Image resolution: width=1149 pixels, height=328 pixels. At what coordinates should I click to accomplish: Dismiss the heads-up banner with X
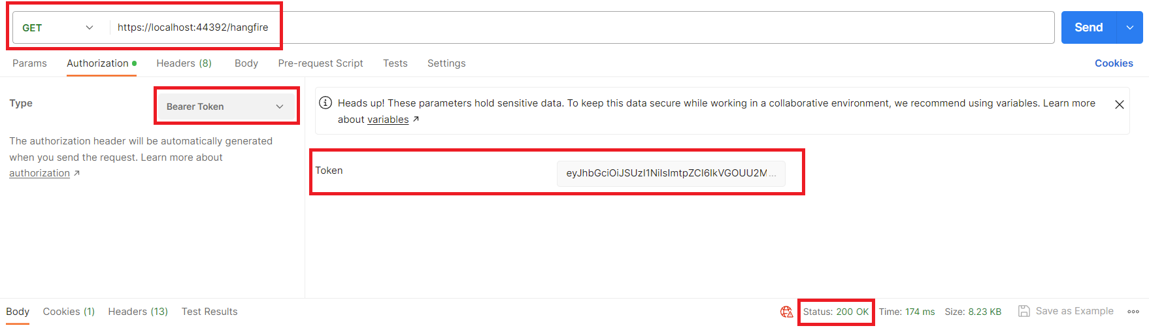pos(1119,105)
